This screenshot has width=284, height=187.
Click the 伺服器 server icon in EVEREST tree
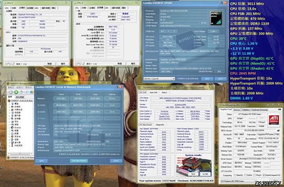click(x=12, y=113)
